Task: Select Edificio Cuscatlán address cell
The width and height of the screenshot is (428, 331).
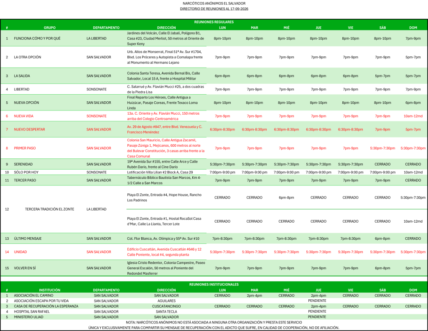Action: pyautogui.click(x=164, y=252)
